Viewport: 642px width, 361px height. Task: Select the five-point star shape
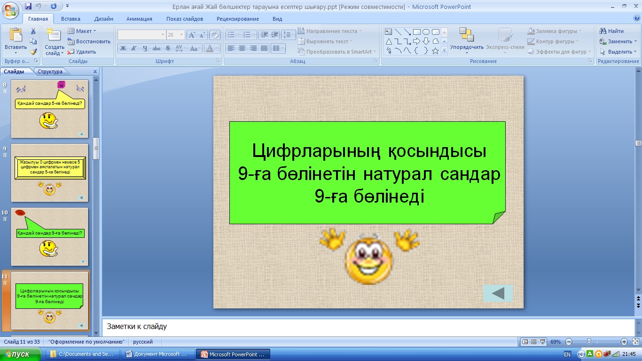point(436,51)
